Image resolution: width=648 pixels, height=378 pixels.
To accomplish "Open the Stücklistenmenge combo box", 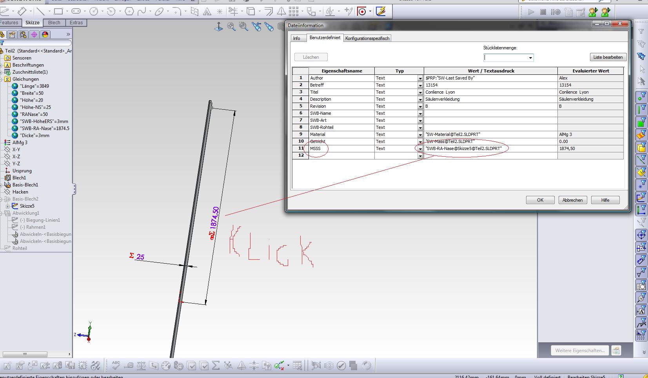I will point(508,58).
